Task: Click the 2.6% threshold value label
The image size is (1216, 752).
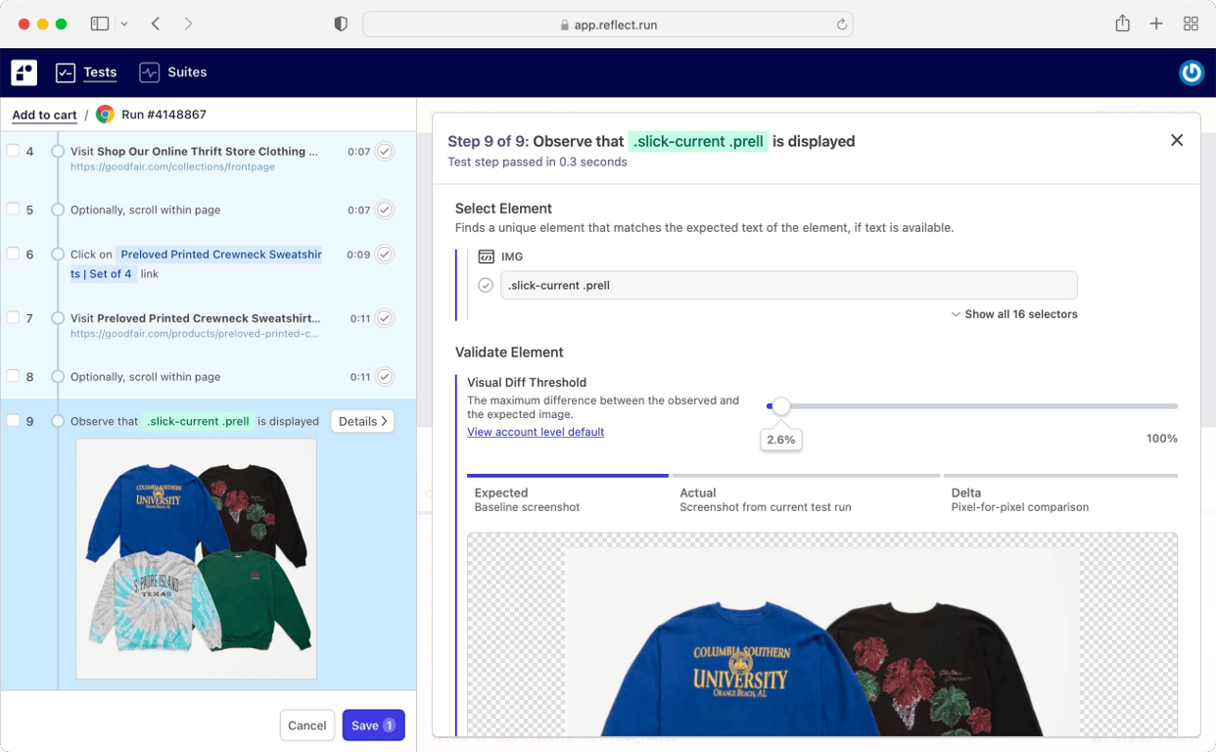Action: pos(781,440)
